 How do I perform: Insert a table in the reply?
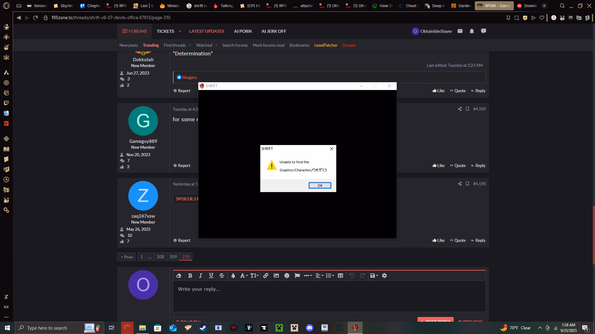340,276
